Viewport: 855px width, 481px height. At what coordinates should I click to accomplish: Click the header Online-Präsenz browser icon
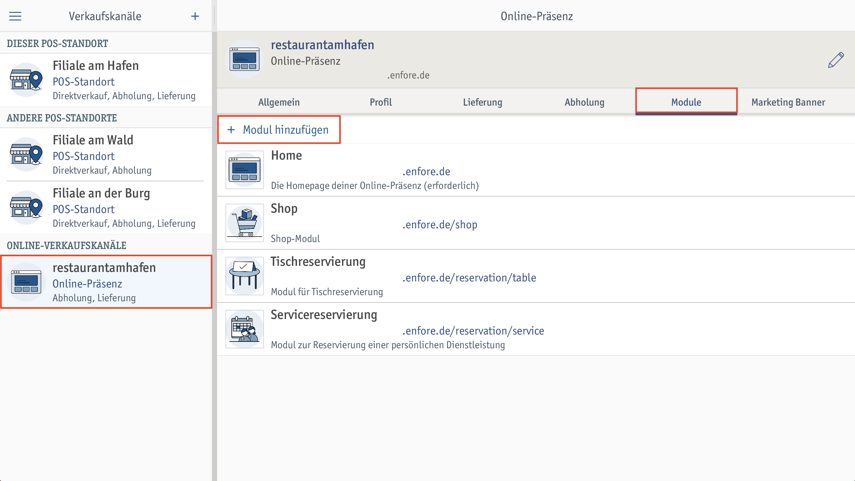(245, 60)
